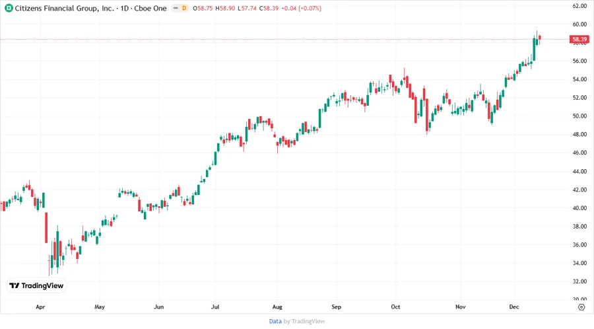Click the 56.00 price axis label
The height and width of the screenshot is (329, 594).
point(579,61)
